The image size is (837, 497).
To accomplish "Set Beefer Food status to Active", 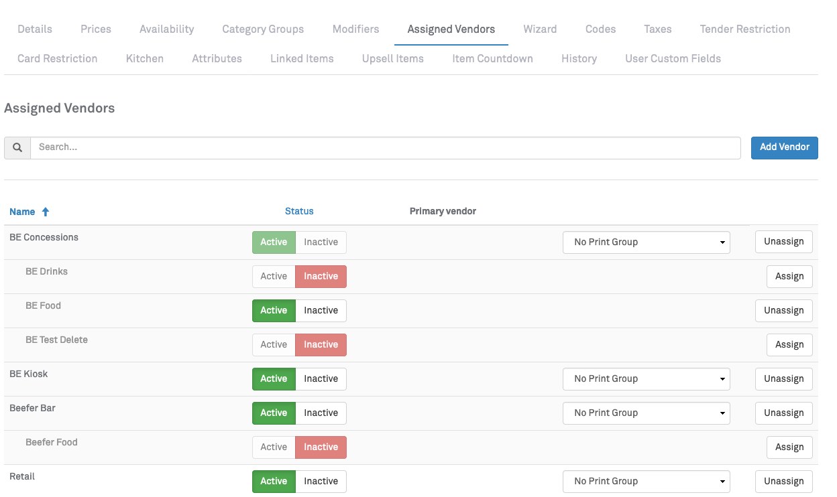I will 274,447.
